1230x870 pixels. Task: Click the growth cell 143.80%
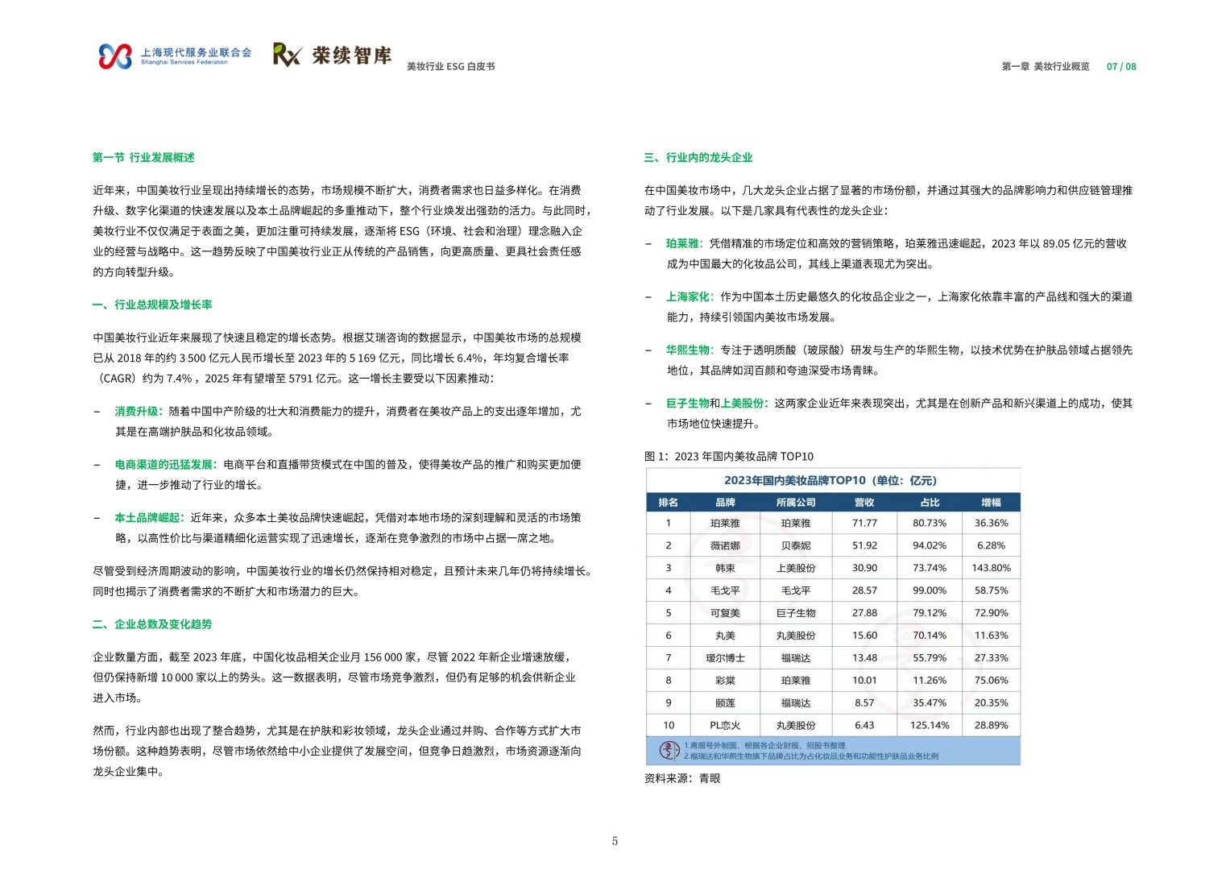point(991,569)
